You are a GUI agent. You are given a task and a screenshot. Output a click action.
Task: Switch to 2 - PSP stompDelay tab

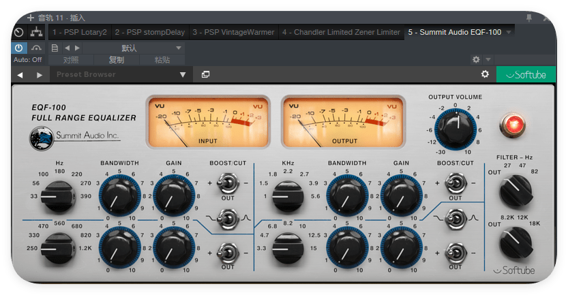150,32
